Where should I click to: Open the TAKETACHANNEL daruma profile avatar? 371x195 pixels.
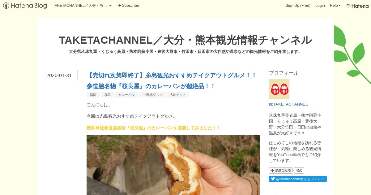(279, 89)
